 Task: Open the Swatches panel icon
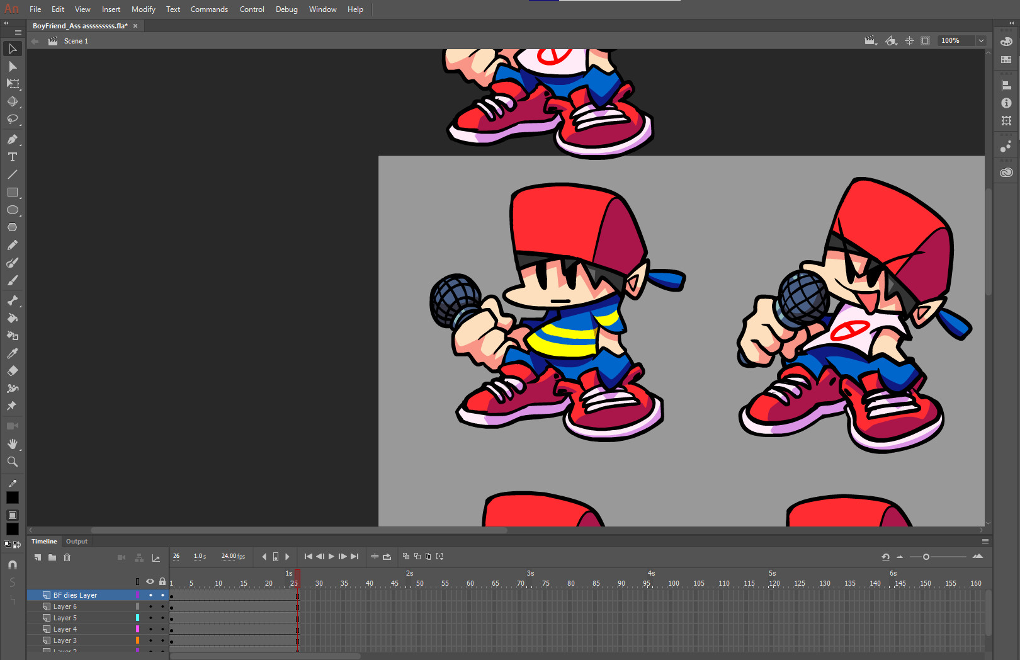coord(1006,59)
